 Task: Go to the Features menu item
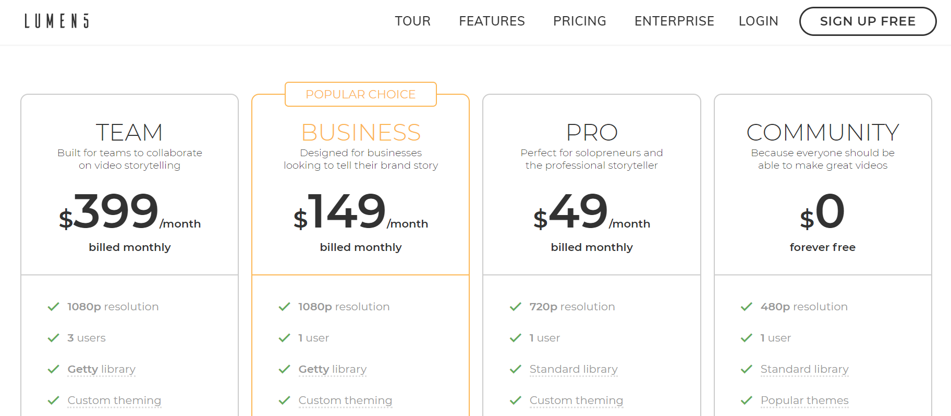point(492,21)
